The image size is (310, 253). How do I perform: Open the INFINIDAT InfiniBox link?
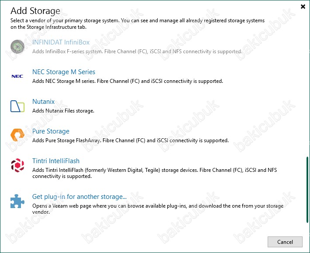coord(61,42)
